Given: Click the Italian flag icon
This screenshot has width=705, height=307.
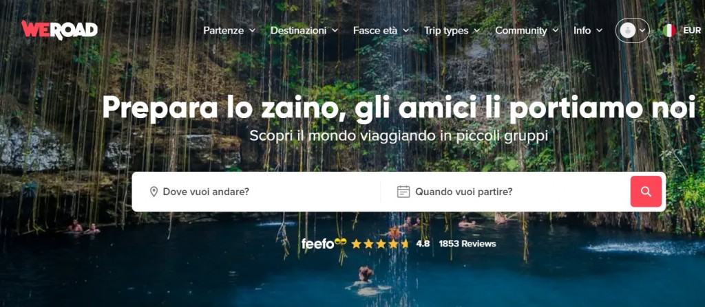Looking at the screenshot, I should (x=669, y=30).
